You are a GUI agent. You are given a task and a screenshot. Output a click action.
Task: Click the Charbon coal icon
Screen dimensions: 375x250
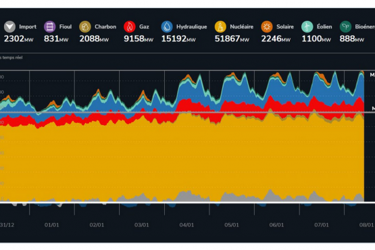click(85, 26)
